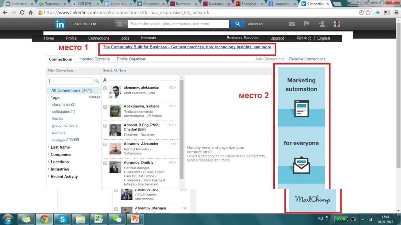Click the Remove Connections link
This screenshot has height=225, width=401.
pyautogui.click(x=307, y=59)
